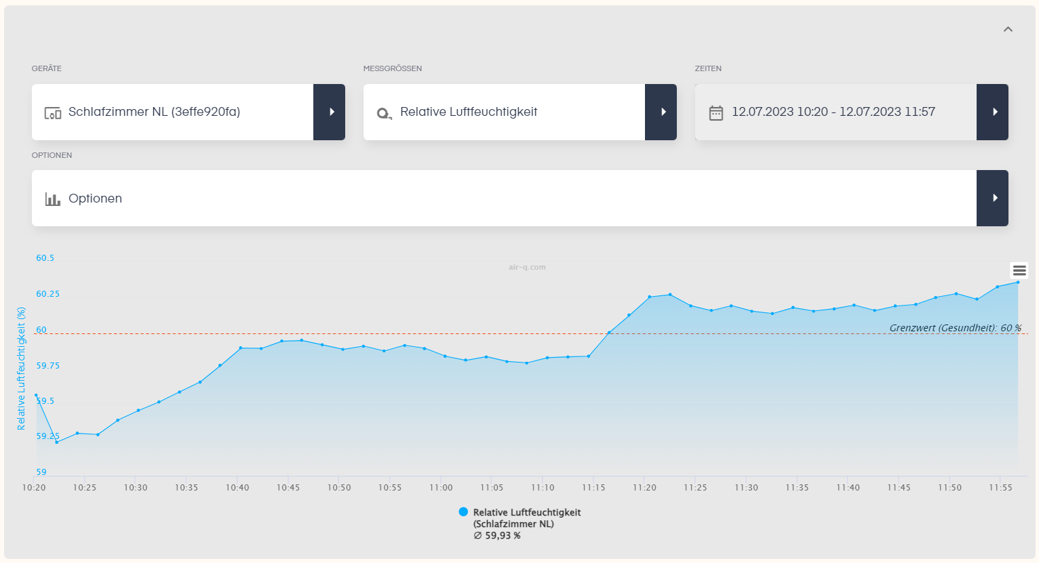Click the bar chart icon beside Optionen

tap(52, 199)
